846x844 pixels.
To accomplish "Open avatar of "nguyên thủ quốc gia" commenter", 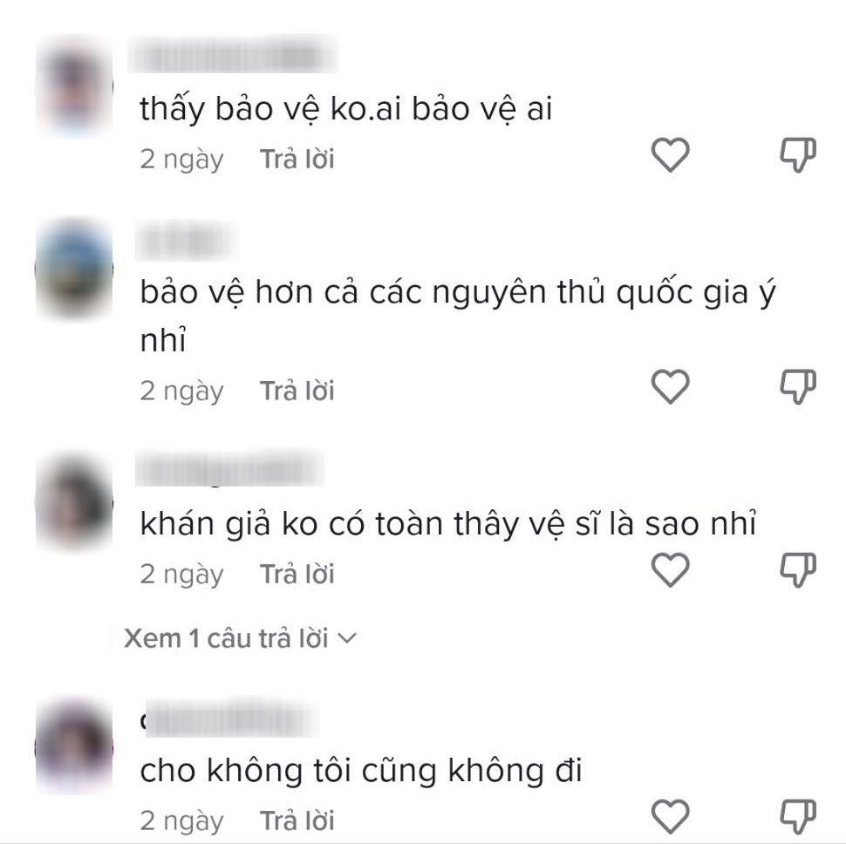I will pos(74,269).
